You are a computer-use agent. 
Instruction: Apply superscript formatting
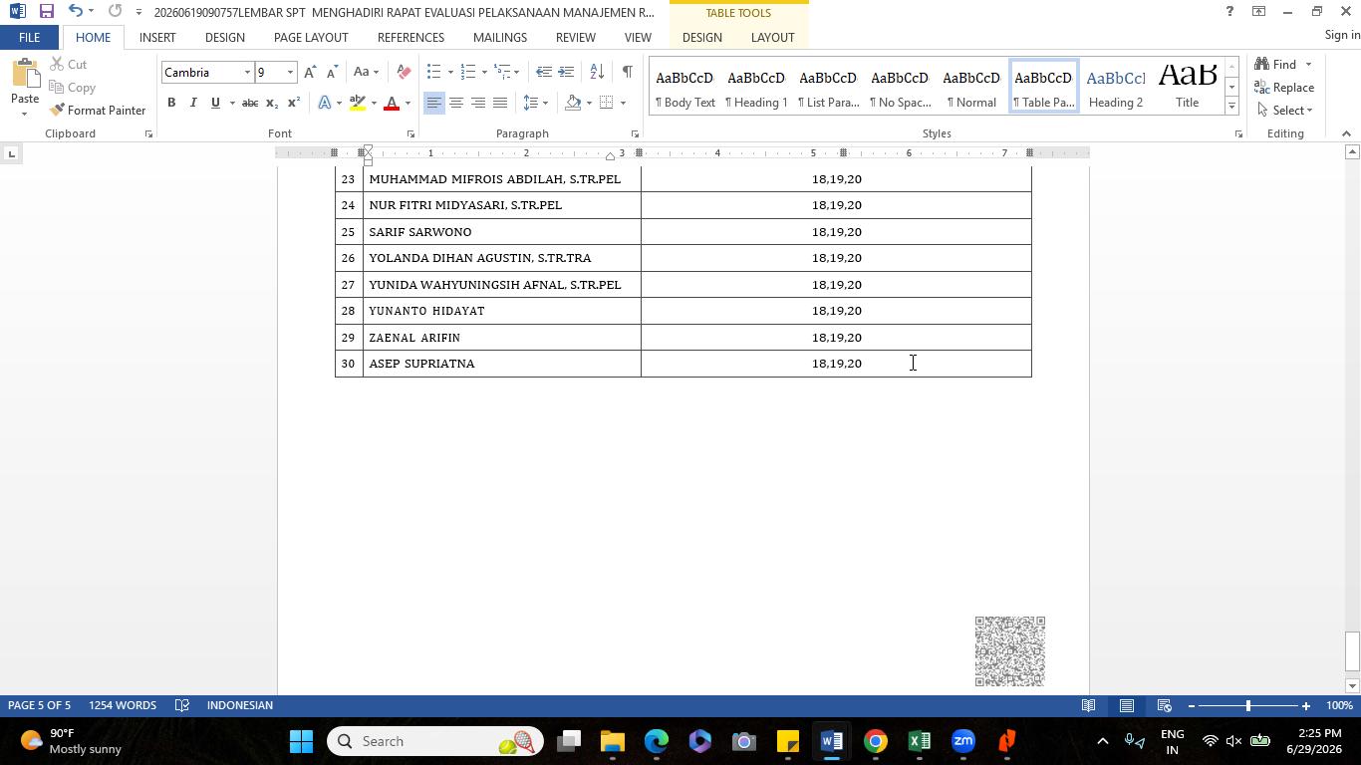click(294, 103)
